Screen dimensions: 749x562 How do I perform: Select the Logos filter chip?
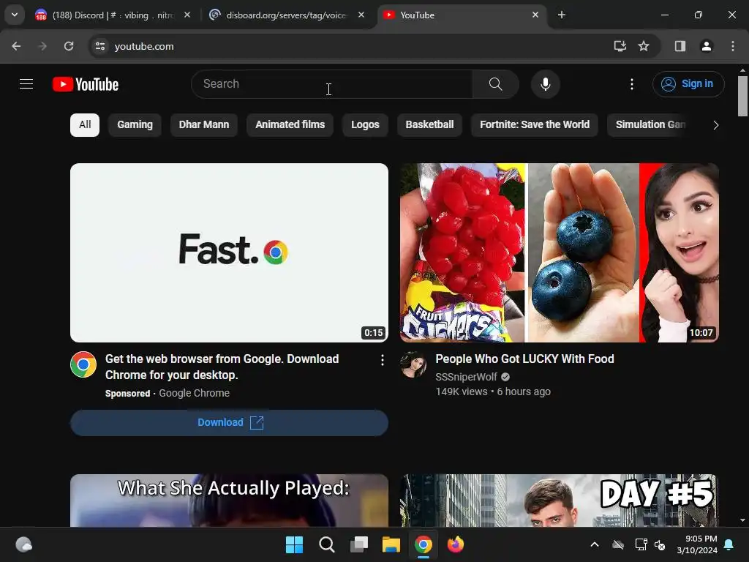point(365,124)
